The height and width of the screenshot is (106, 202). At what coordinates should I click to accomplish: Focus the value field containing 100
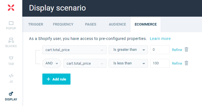click(x=160, y=63)
